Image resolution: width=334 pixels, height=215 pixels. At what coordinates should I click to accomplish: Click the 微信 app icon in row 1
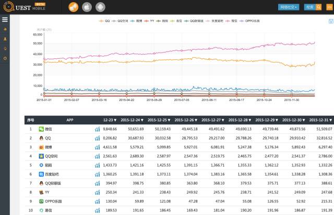coord(41,129)
